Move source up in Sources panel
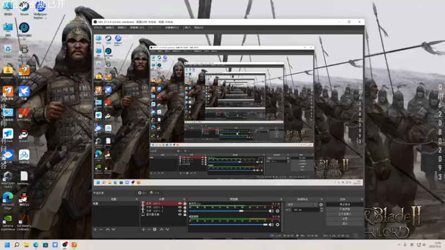Viewport: 445px width, 250px height. click(161, 229)
